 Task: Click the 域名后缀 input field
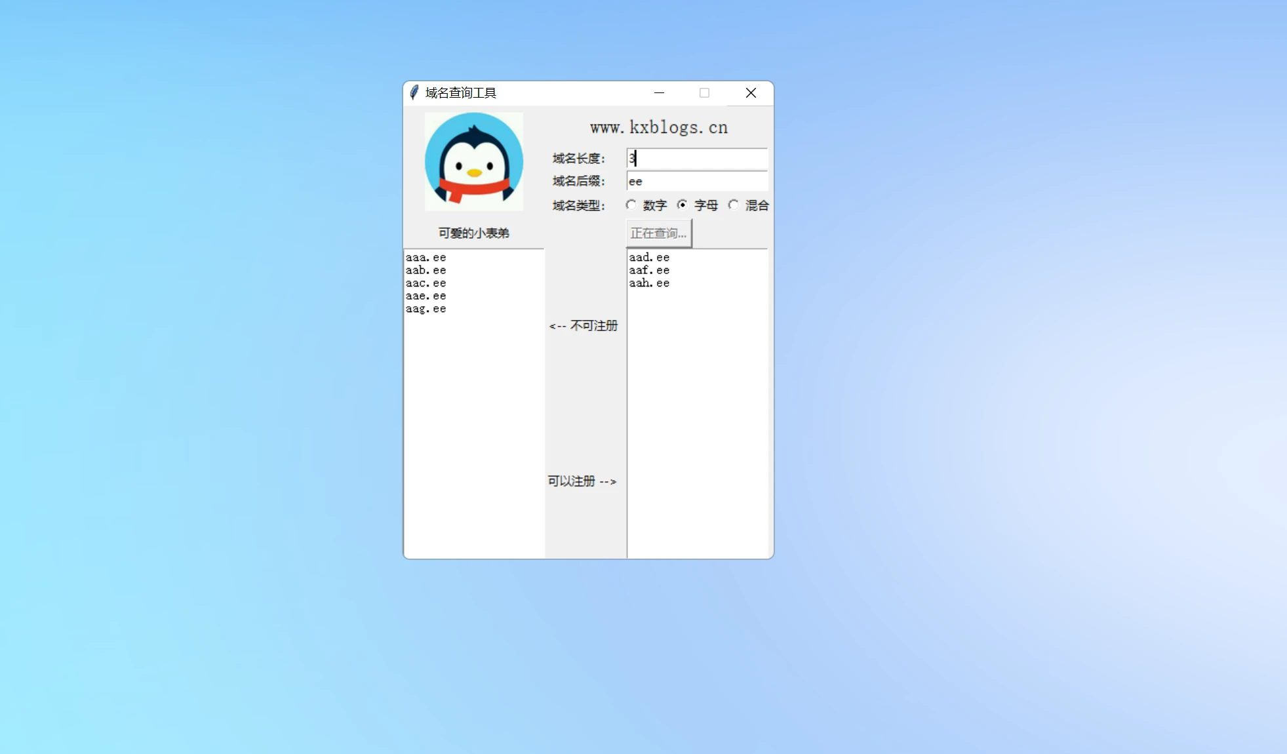click(696, 182)
